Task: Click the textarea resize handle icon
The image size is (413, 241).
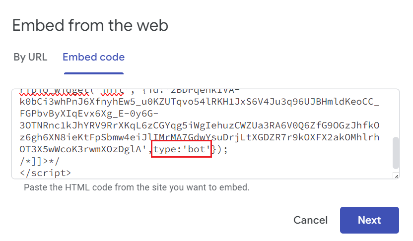Action: click(x=396, y=176)
